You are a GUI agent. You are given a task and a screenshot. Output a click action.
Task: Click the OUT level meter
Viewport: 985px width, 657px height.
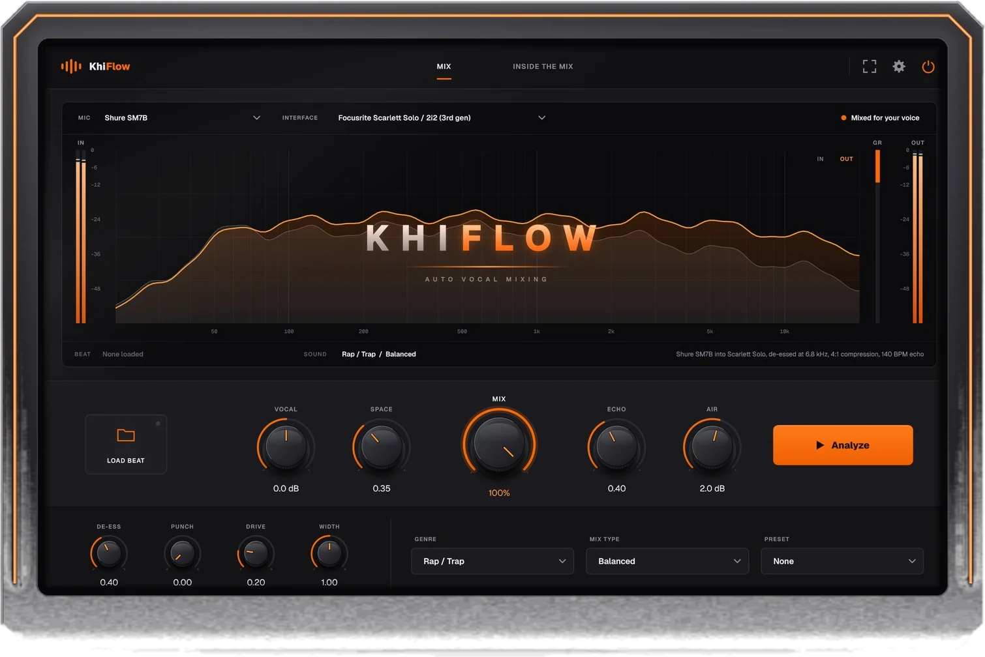point(917,237)
